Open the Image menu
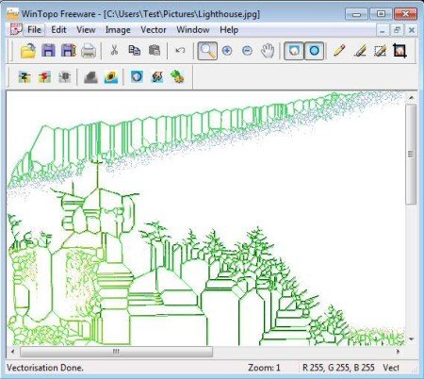This screenshot has width=424, height=379. 118,30
